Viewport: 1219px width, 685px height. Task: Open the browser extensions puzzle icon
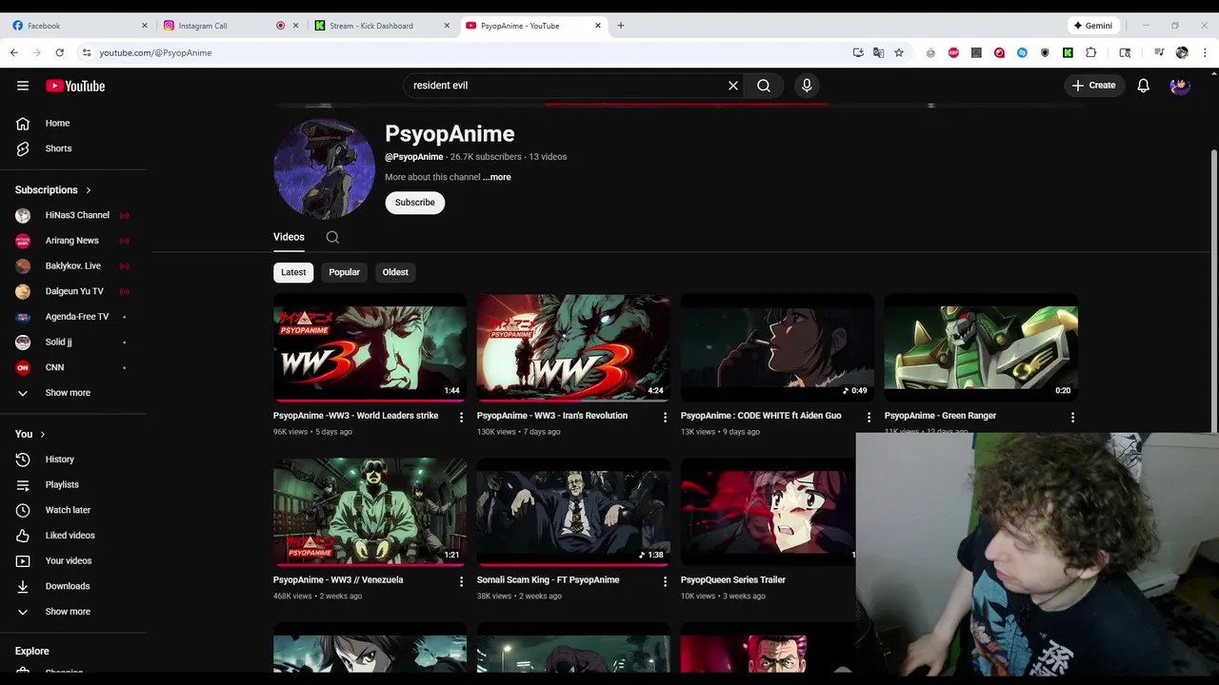pos(1091,52)
